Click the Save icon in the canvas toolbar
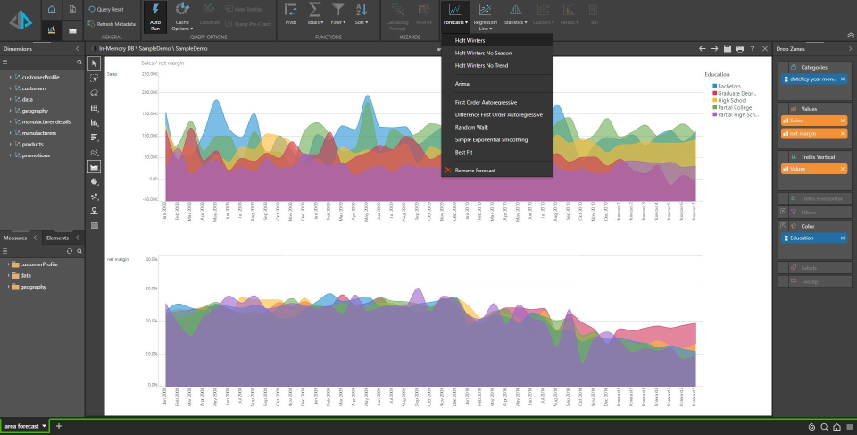 pyautogui.click(x=728, y=48)
